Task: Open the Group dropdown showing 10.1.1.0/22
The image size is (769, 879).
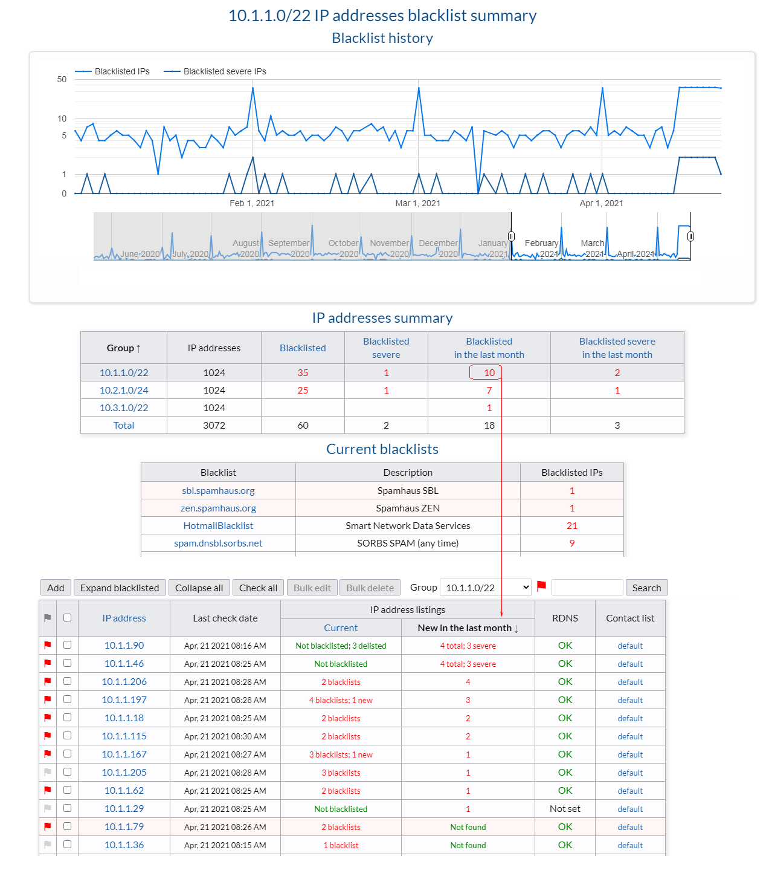Action: [485, 587]
